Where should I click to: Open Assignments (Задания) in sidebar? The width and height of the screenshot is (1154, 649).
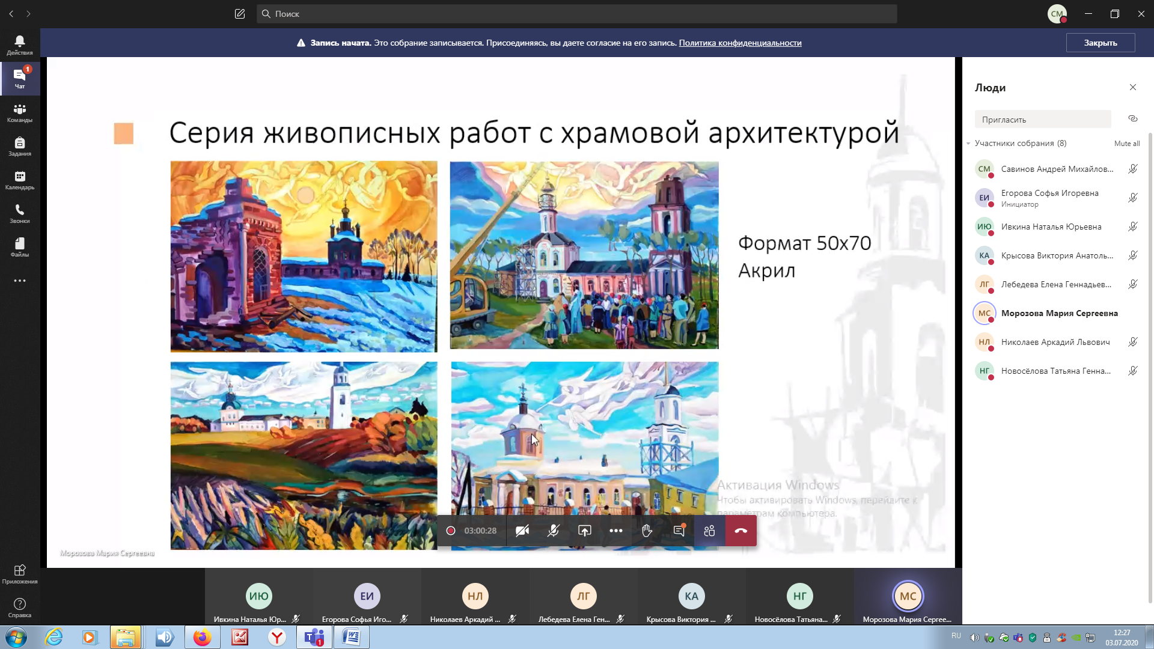[20, 146]
